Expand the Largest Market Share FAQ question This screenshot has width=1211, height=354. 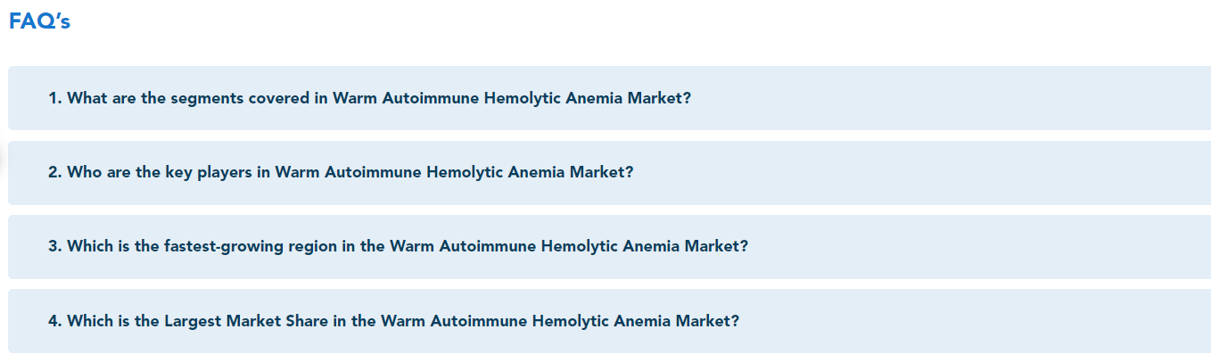[610, 321]
